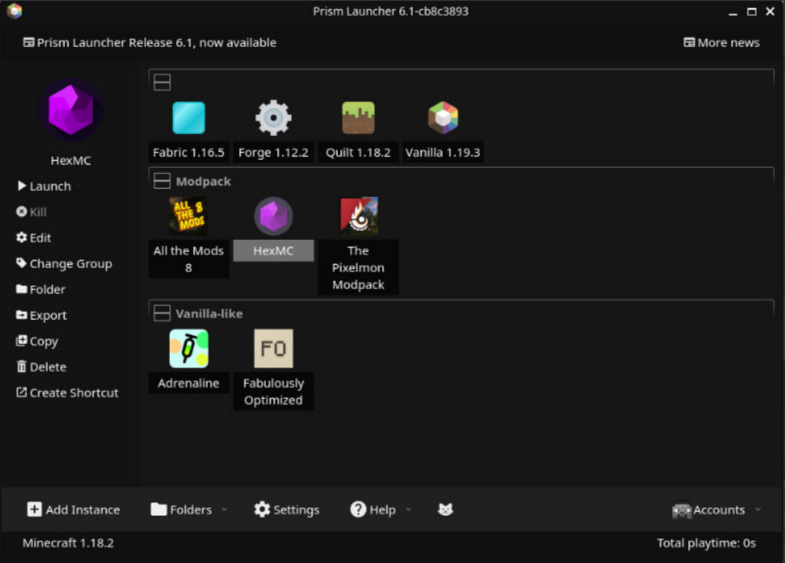Open the Prism Launcher Release 6.1 news link
This screenshot has width=785, height=563.
150,42
